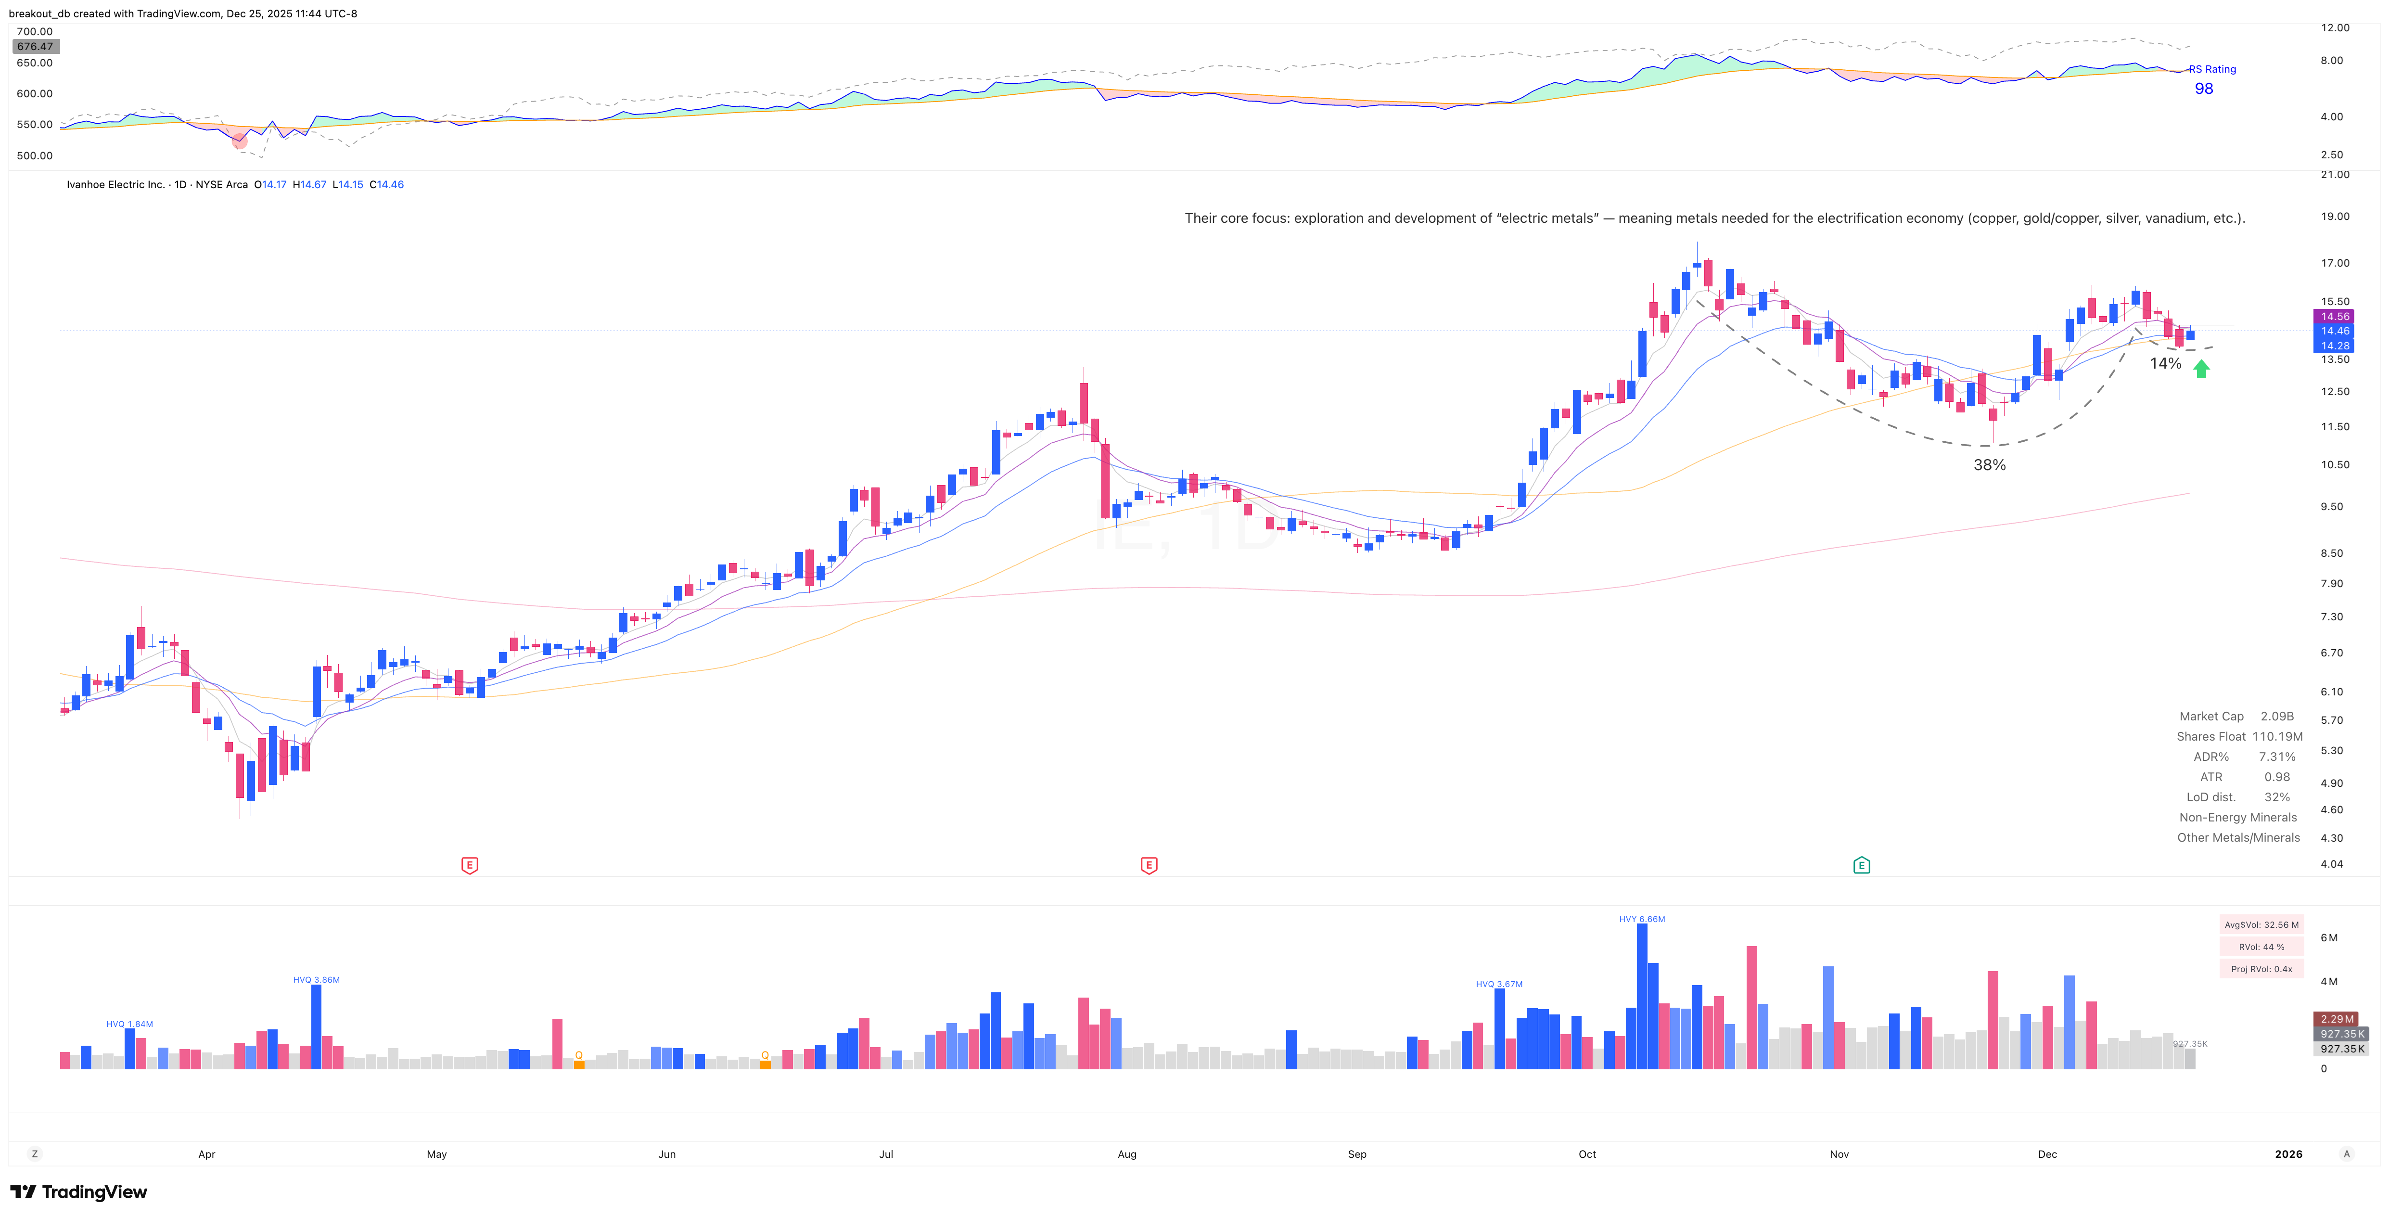This screenshot has height=1218, width=2389.
Task: Click the Z button on the time axis
Action: pos(35,1154)
